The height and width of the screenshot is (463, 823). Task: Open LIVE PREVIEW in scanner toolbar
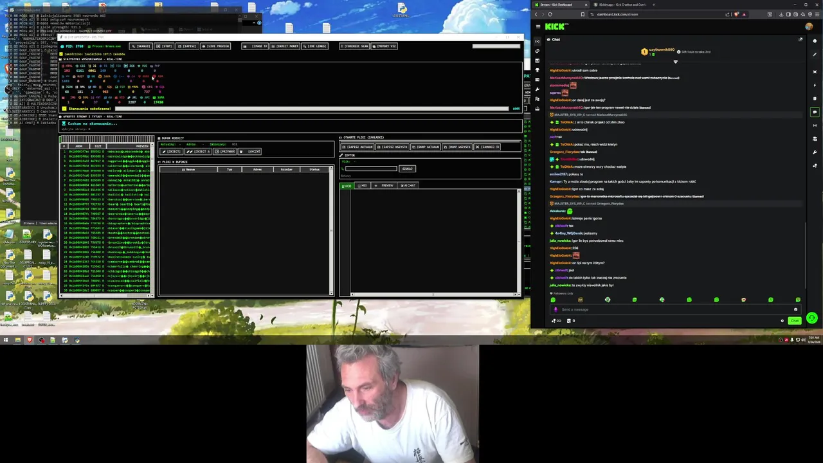(x=216, y=46)
